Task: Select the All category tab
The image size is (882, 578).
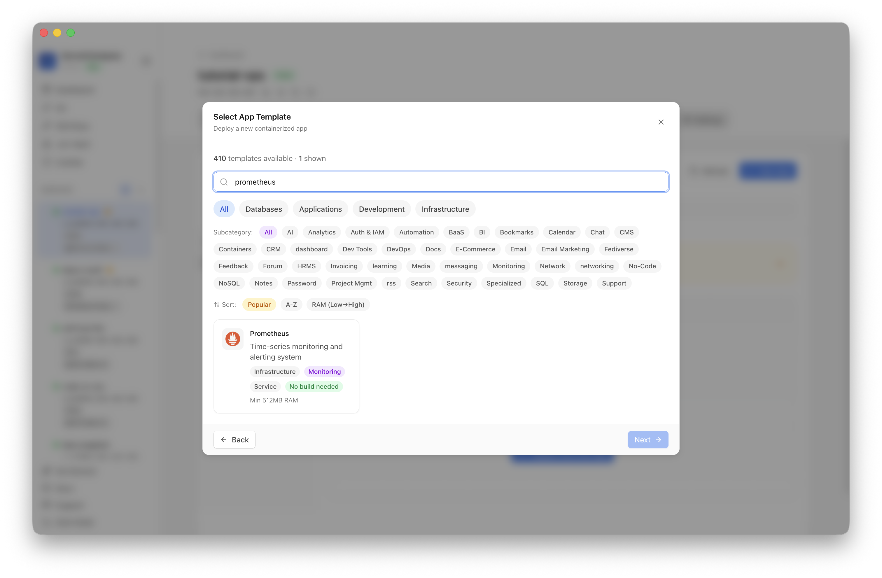Action: pyautogui.click(x=224, y=209)
